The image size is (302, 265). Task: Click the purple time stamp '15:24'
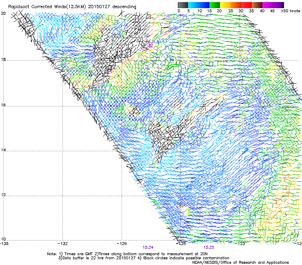tap(148, 247)
